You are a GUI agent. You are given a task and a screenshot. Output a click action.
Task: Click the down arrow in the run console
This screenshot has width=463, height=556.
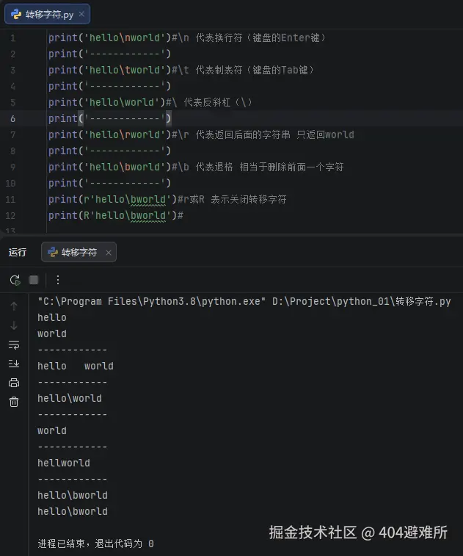[14, 325]
